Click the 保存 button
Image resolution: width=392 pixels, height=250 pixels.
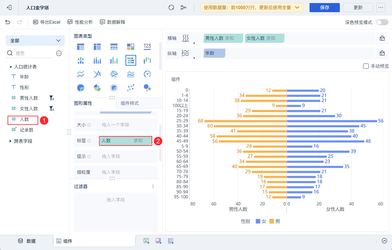[325, 8]
